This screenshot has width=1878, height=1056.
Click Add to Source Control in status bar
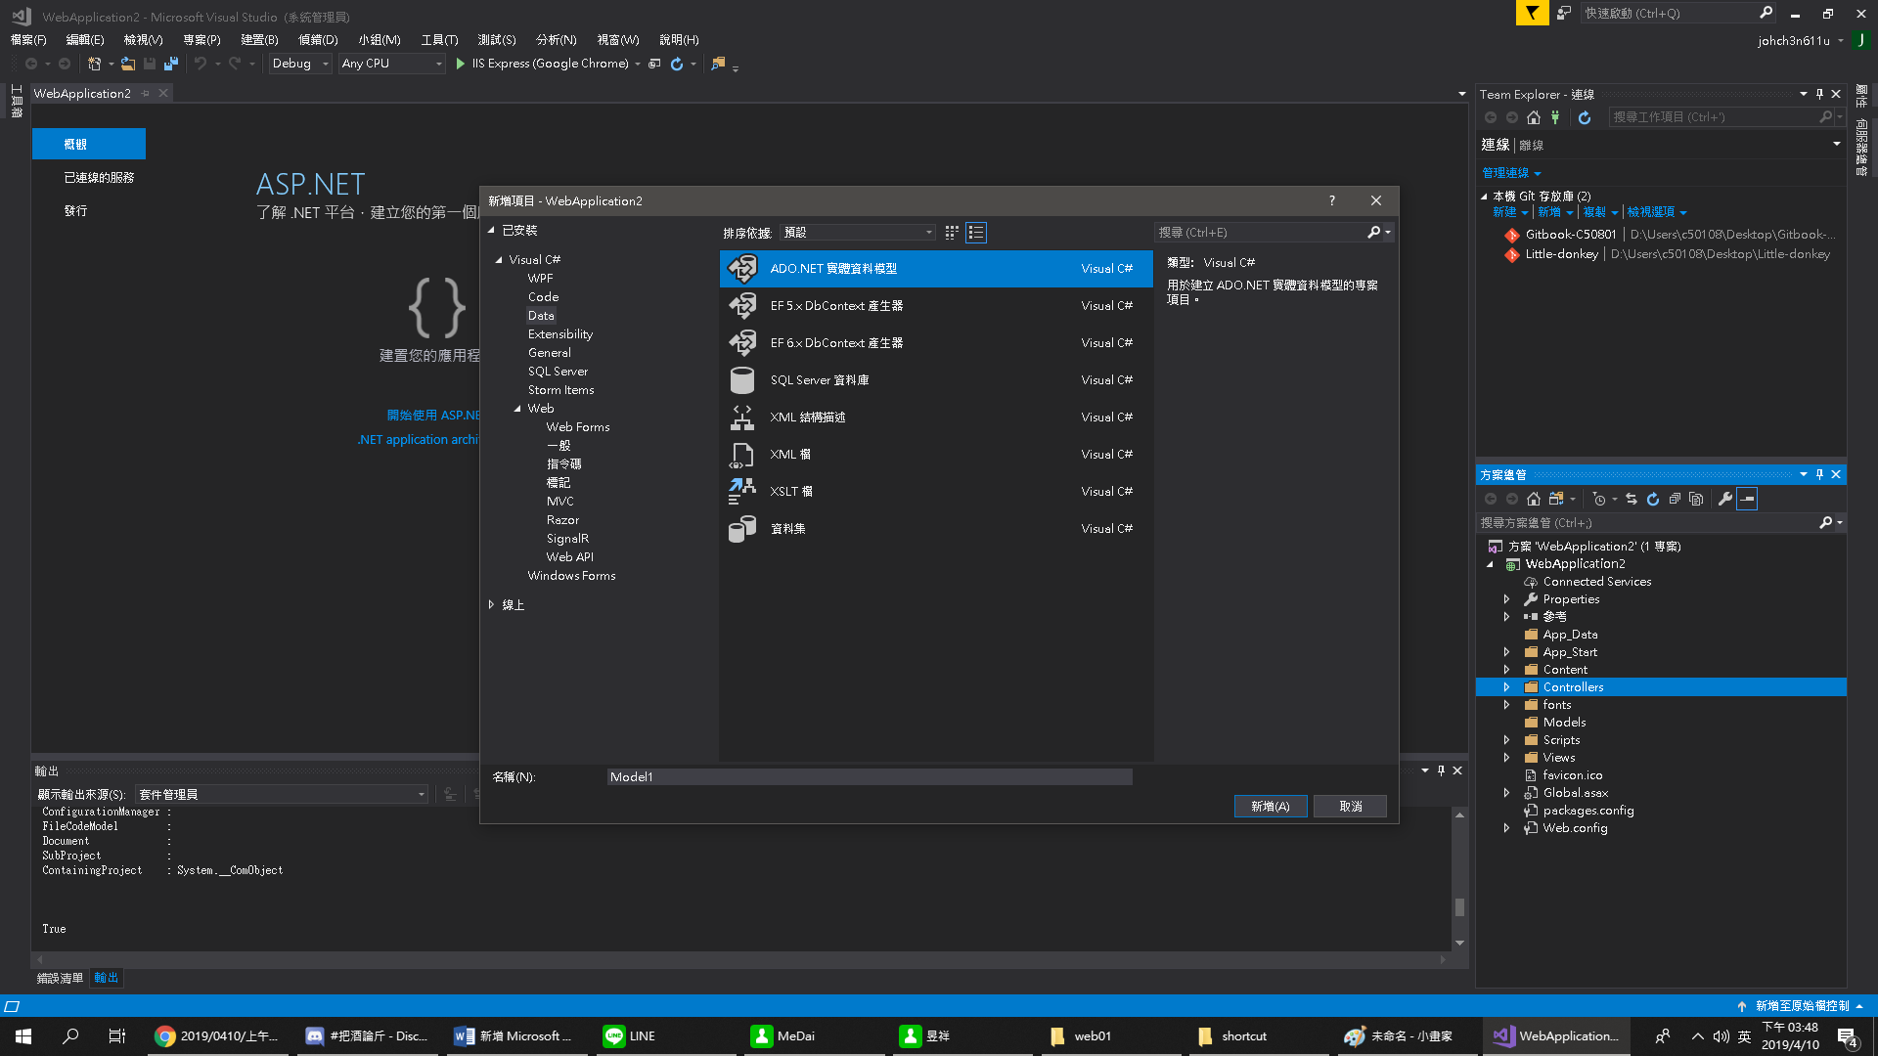[x=1801, y=1006]
